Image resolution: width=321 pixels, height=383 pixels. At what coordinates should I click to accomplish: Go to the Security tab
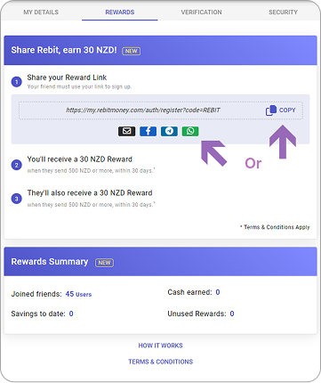point(283,12)
